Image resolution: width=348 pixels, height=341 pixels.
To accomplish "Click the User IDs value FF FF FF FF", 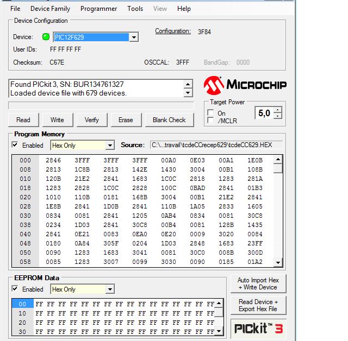I will click(65, 49).
